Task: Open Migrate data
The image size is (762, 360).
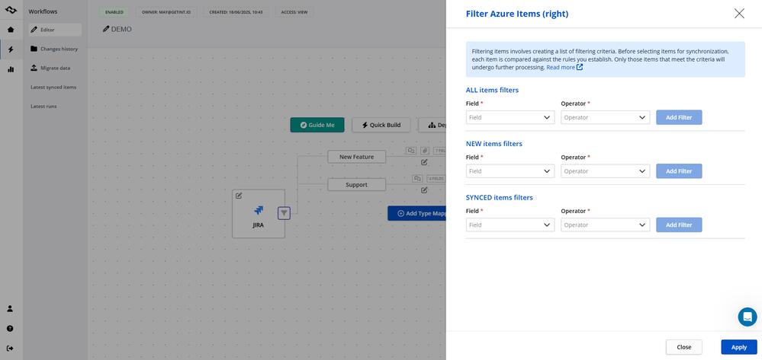Action: click(x=55, y=68)
